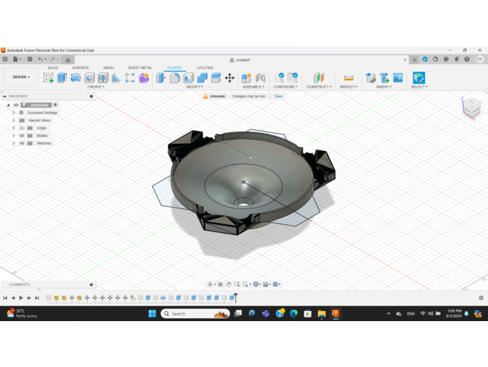Toggle visibility of the Bodies folder
This screenshot has height=367, width=488.
point(22,135)
